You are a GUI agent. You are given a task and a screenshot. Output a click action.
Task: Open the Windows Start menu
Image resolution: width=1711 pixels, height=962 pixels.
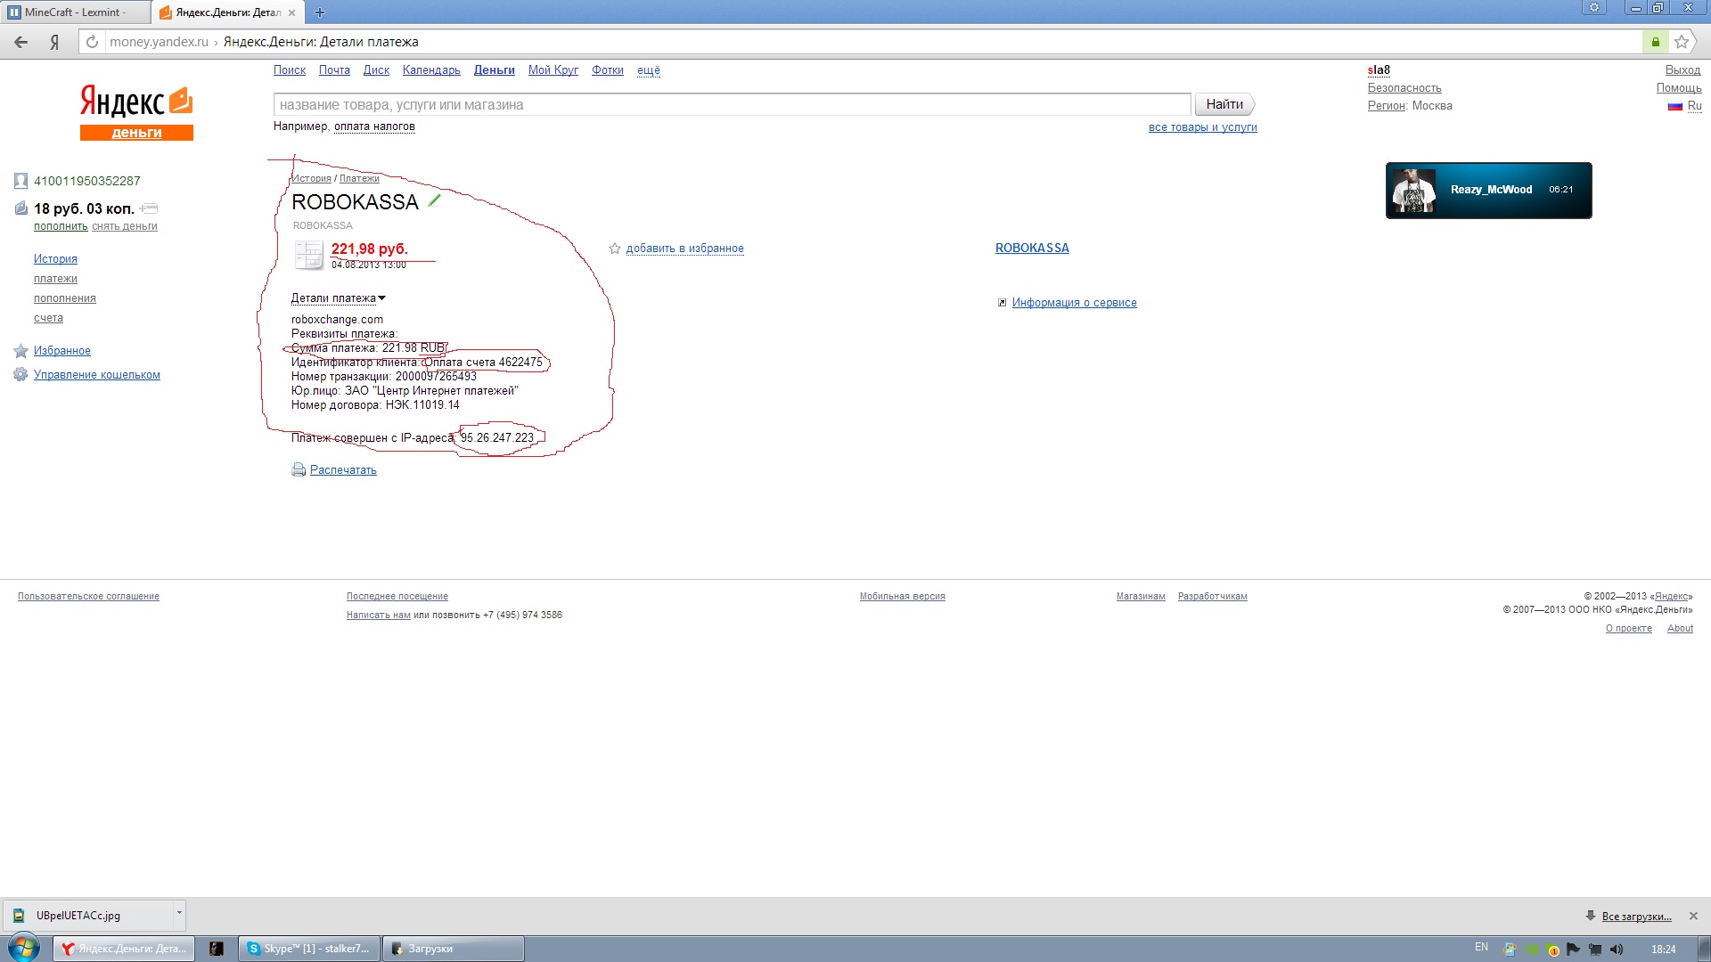click(x=24, y=948)
